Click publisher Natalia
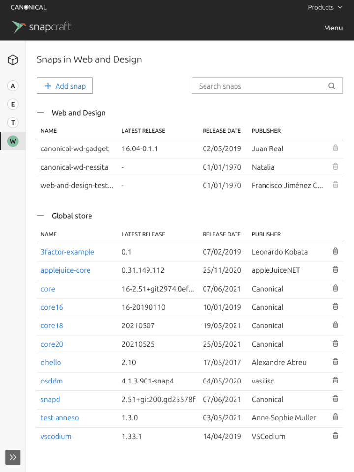 [x=263, y=167]
